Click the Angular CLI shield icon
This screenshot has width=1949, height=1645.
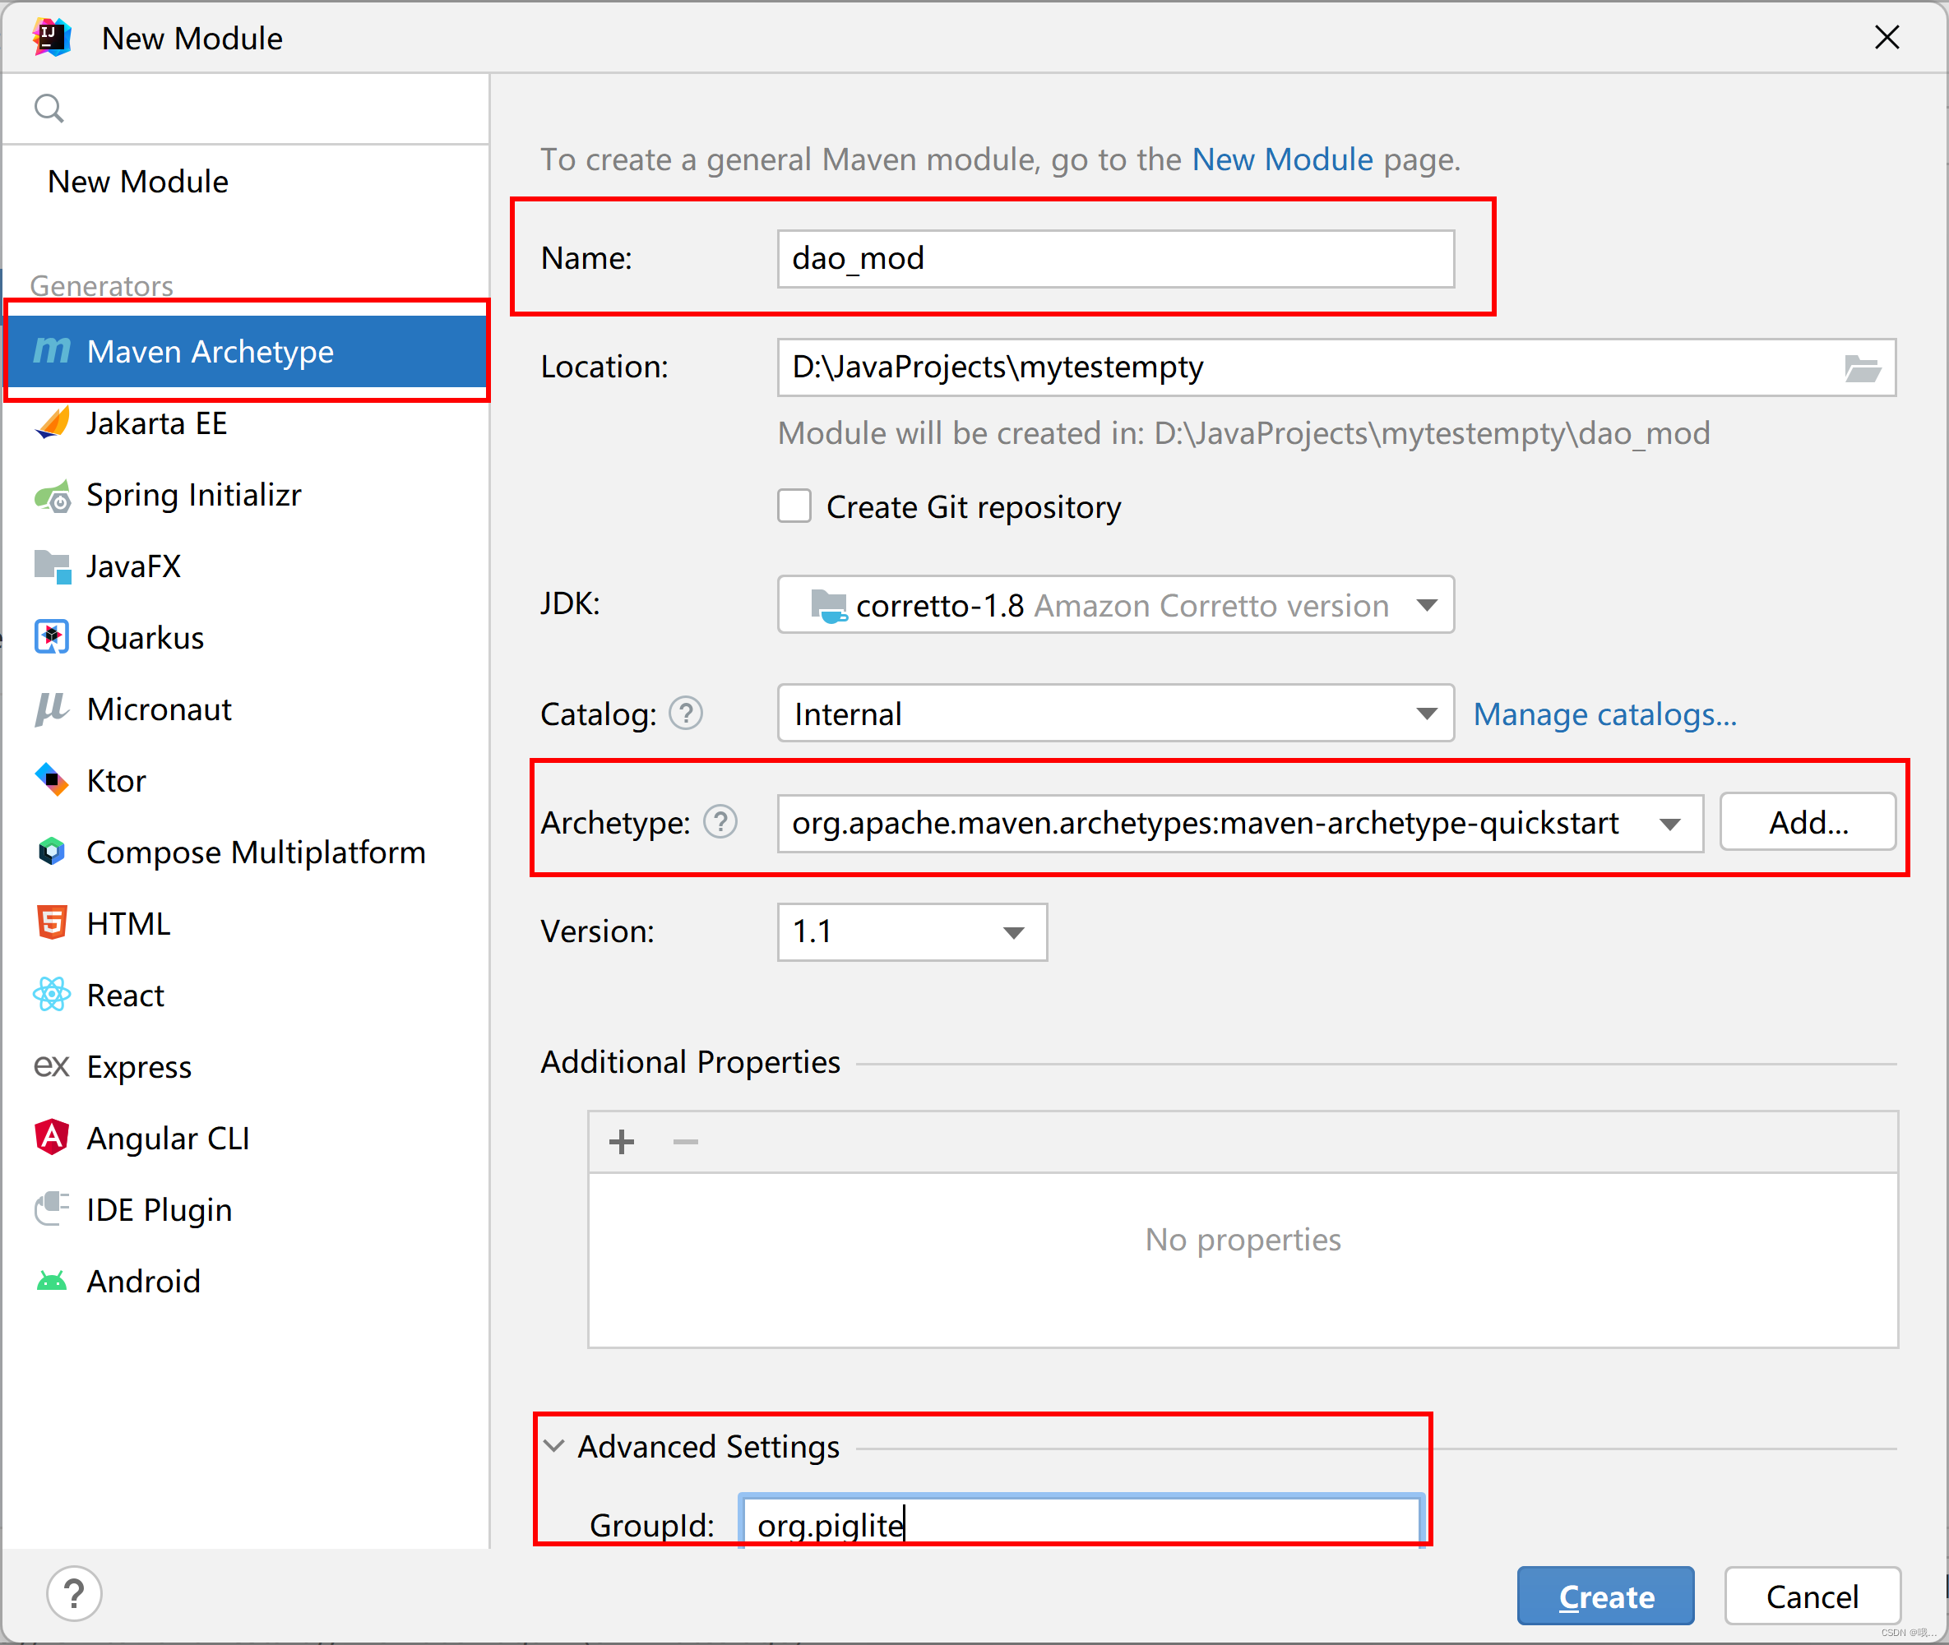point(53,1138)
